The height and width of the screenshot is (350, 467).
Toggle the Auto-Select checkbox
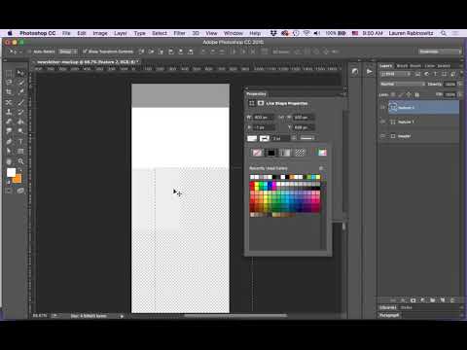click(29, 52)
